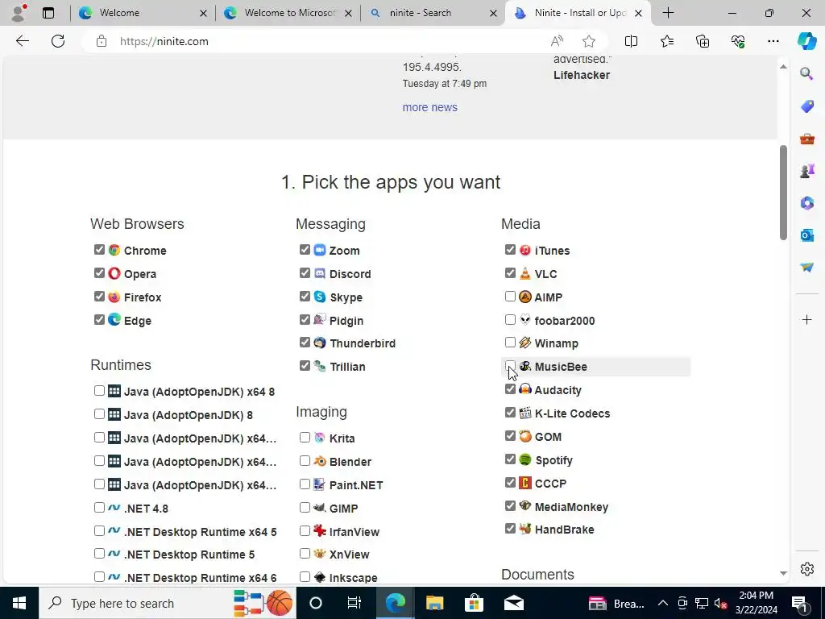Open tab actions menu button
Image resolution: width=825 pixels, height=619 pixels.
[48, 13]
